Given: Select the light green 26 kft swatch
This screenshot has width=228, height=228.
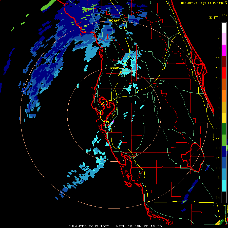Looking at the screenshot, I should (224, 140).
